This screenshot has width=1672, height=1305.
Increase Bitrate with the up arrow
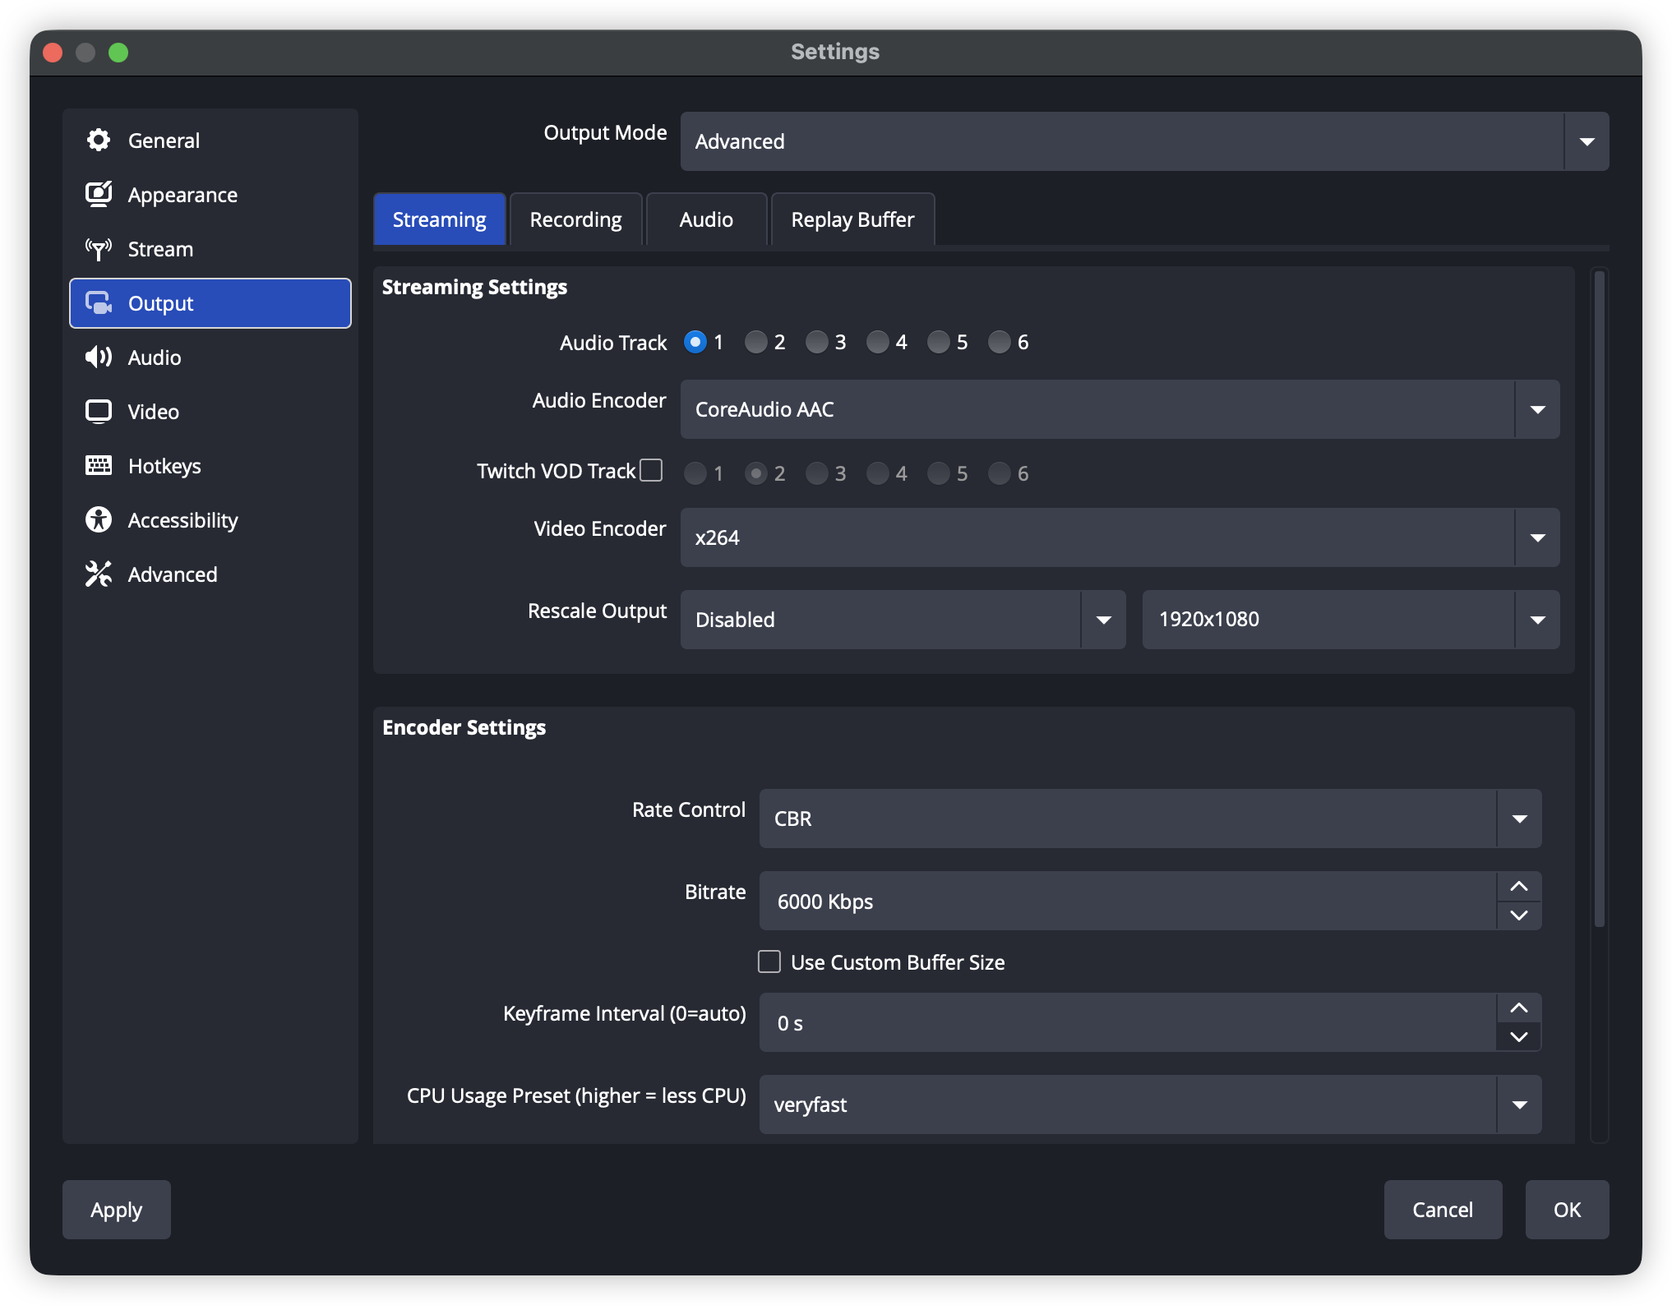click(1518, 887)
